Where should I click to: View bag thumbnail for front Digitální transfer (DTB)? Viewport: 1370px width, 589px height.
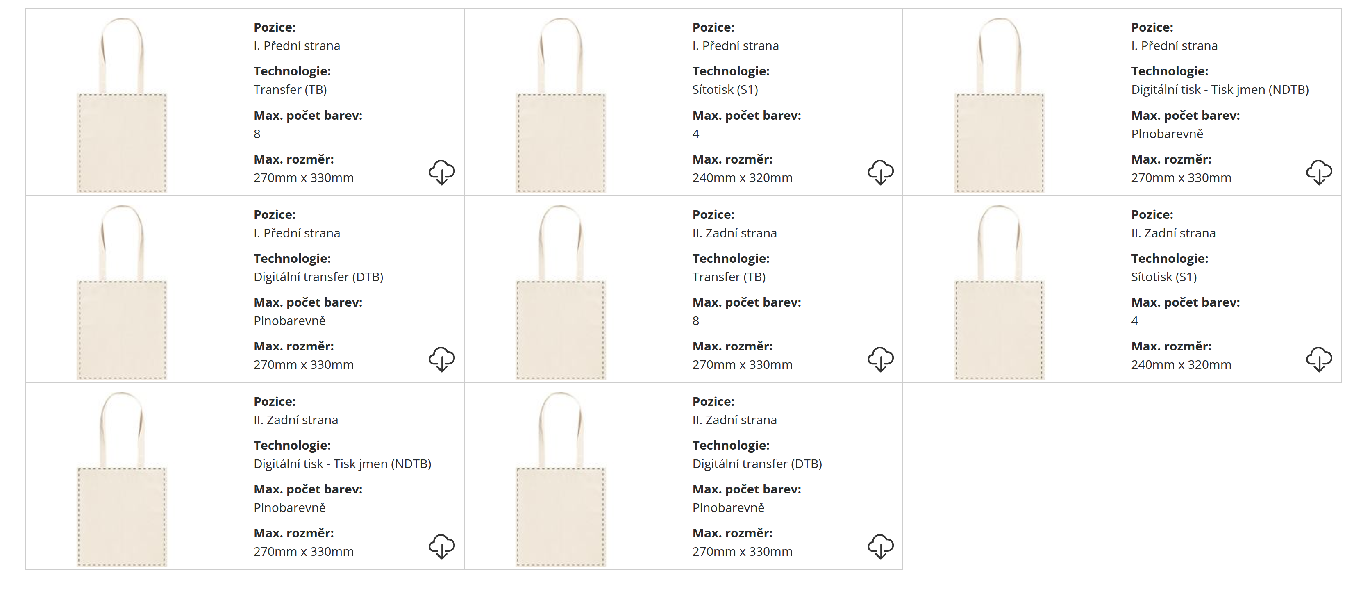pyautogui.click(x=122, y=292)
